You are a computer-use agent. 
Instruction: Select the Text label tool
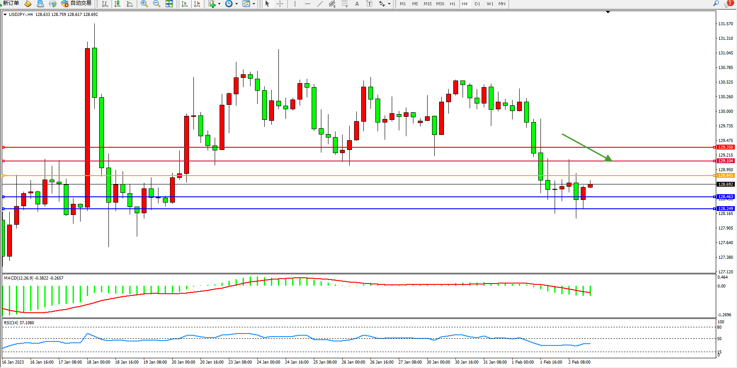click(x=357, y=4)
